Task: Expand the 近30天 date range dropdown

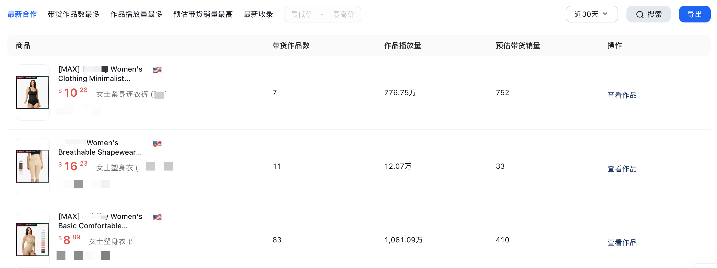Action: (591, 14)
